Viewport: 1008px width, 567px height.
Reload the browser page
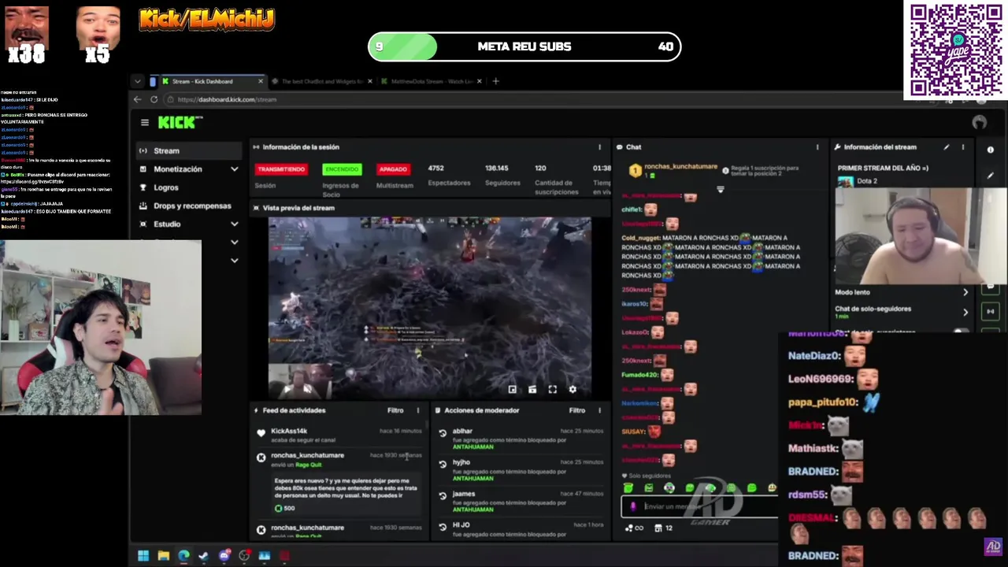[154, 99]
